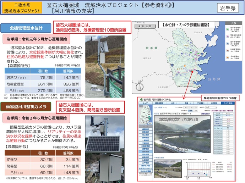Open the 雨量 dropdown menu
245x183 pixels.
pos(187,103)
